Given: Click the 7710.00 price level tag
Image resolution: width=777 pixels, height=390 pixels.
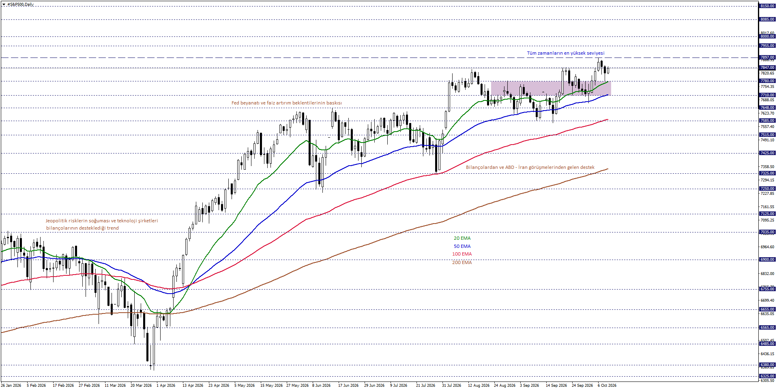Looking at the screenshot, I should click(x=767, y=95).
